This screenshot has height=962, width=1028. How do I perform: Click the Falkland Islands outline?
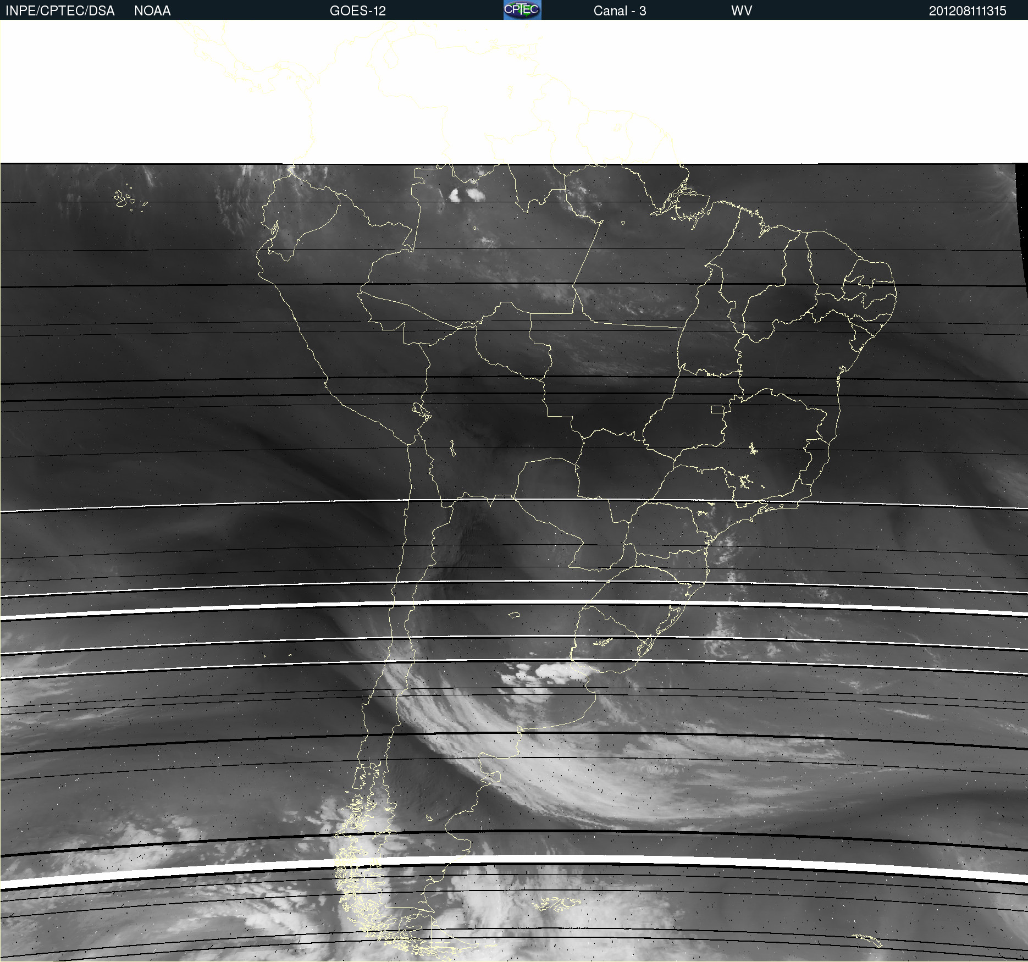point(556,903)
